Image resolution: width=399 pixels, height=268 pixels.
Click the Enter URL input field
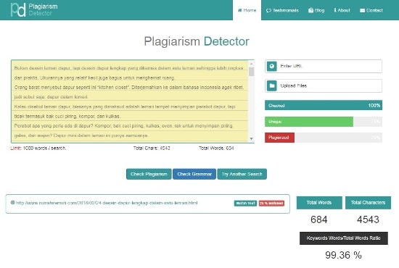tap(324, 67)
